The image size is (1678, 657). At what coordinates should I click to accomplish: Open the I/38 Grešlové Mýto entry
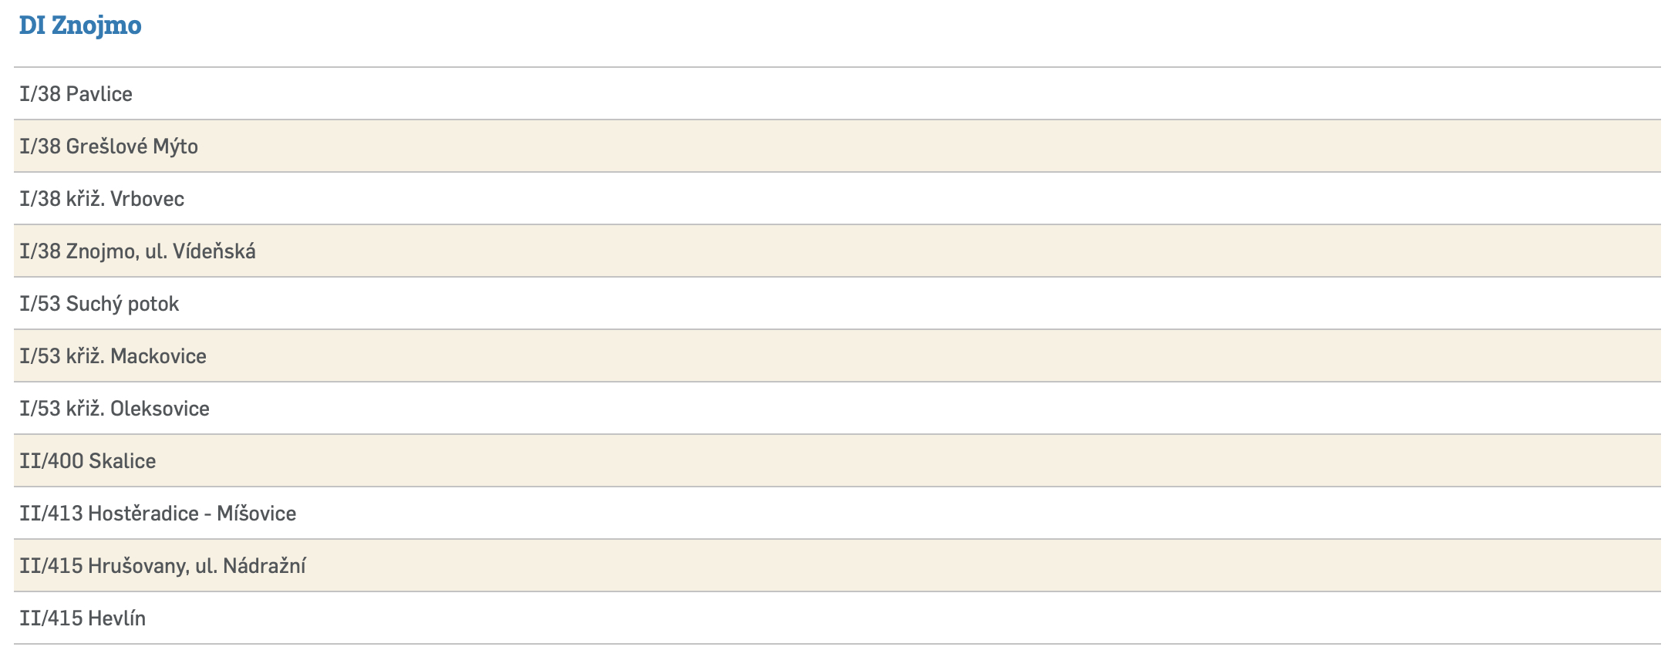tap(109, 147)
